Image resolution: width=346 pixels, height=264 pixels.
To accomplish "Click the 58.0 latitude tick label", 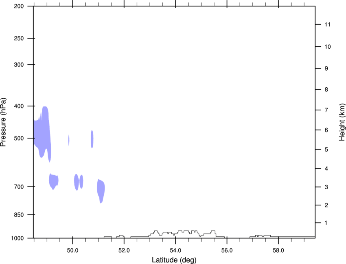I will 278,251.
